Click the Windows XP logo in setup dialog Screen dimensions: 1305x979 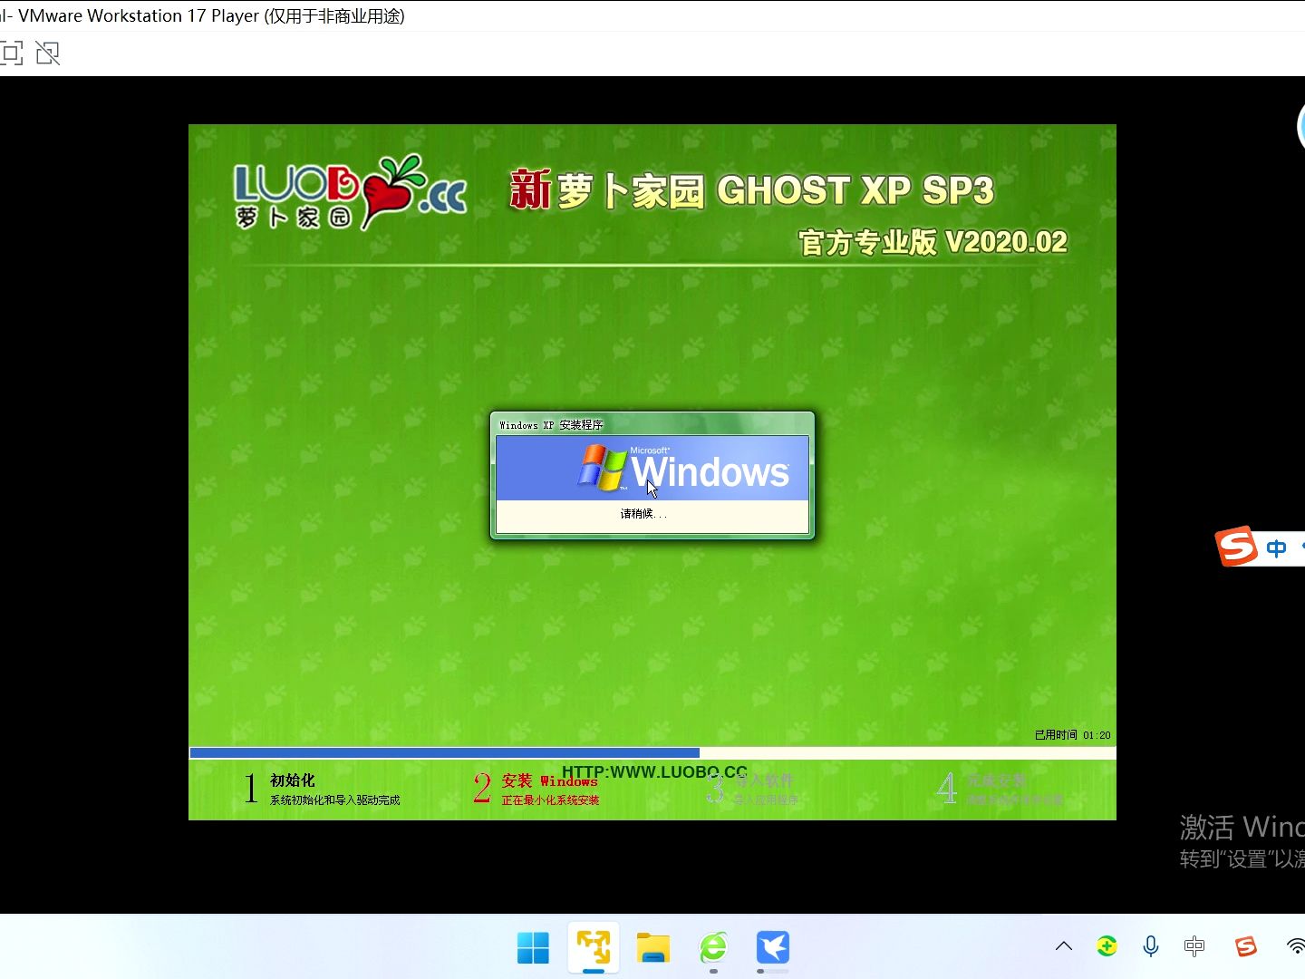[683, 469]
